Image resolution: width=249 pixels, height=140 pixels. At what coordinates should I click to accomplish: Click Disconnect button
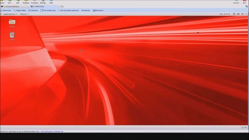[98, 10]
